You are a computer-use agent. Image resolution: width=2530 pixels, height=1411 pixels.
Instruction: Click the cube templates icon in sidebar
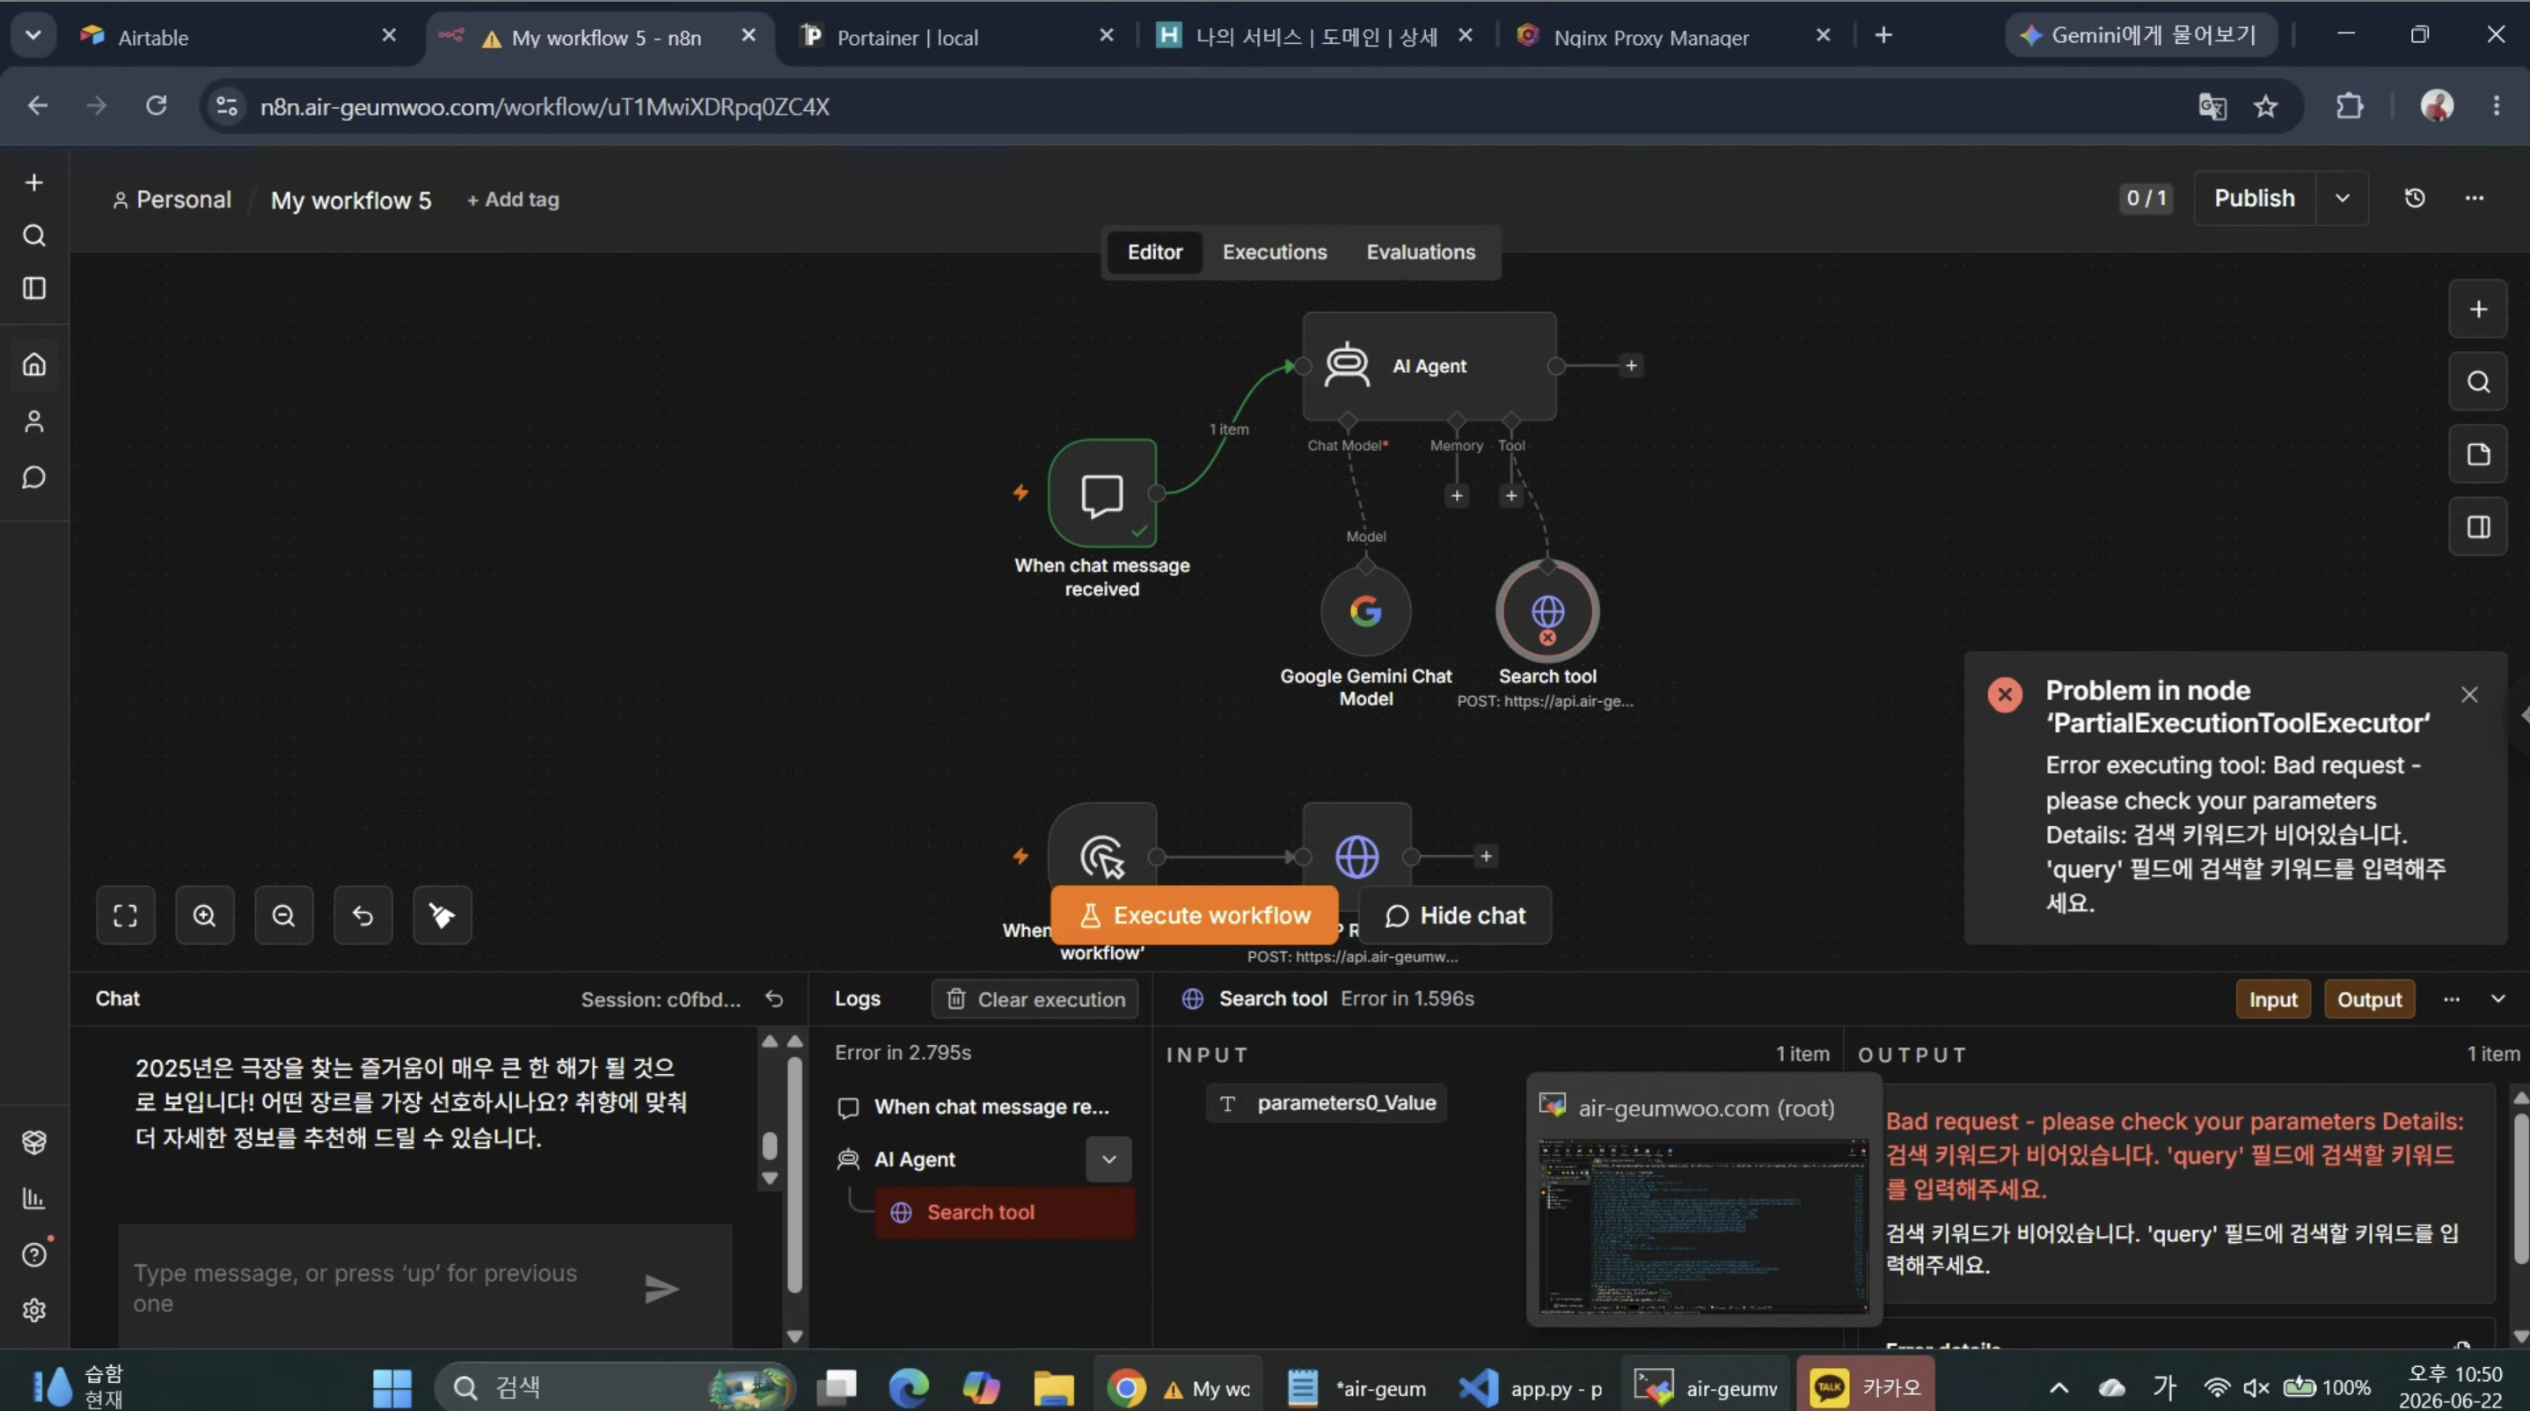click(34, 1142)
